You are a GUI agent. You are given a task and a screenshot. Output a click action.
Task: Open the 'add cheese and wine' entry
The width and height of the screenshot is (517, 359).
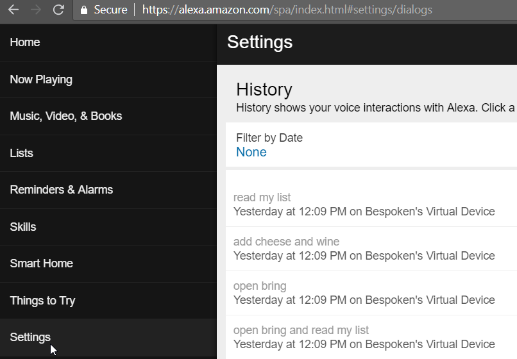[x=364, y=249]
